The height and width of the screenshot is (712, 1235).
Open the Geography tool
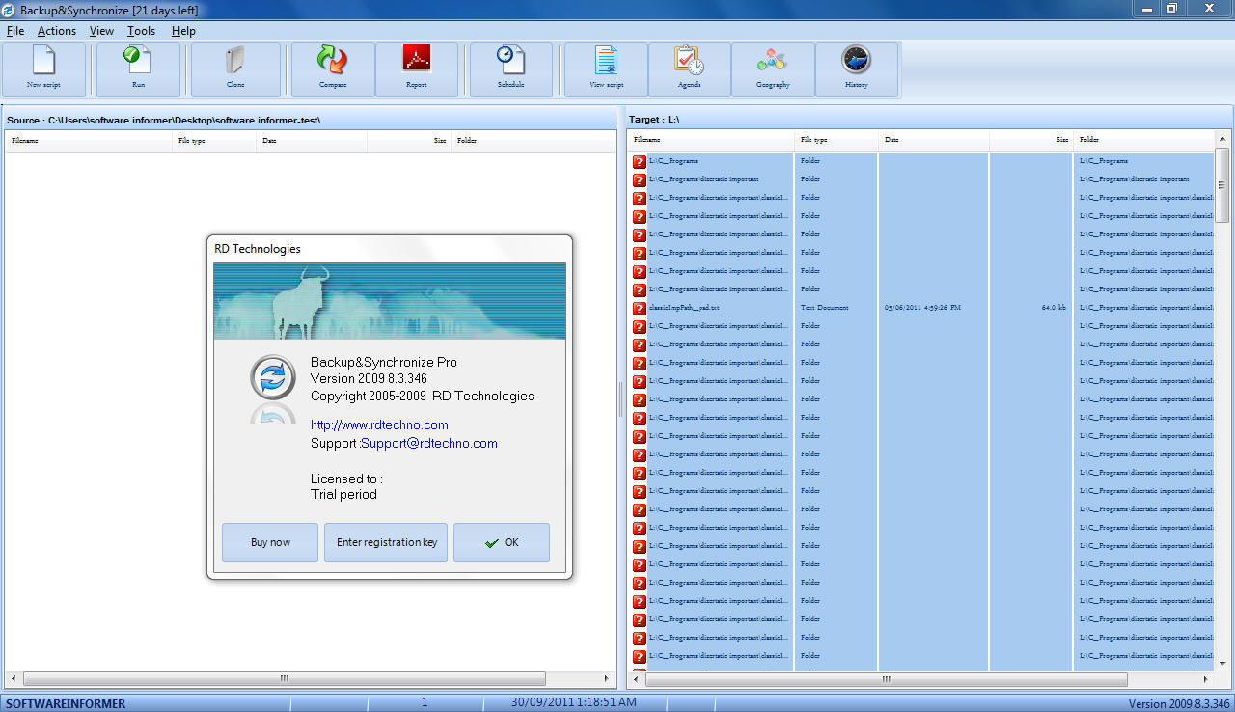click(773, 69)
